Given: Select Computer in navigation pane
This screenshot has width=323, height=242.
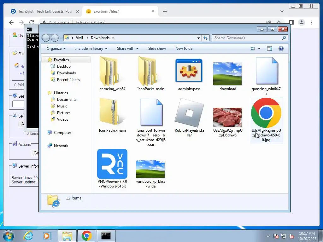Looking at the screenshot, I should pyautogui.click(x=62, y=133).
